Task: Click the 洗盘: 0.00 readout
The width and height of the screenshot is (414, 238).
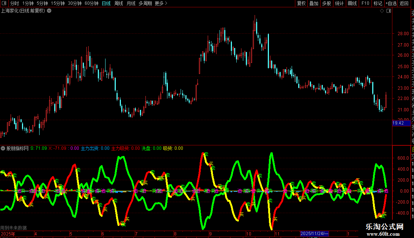Action: tap(152, 148)
